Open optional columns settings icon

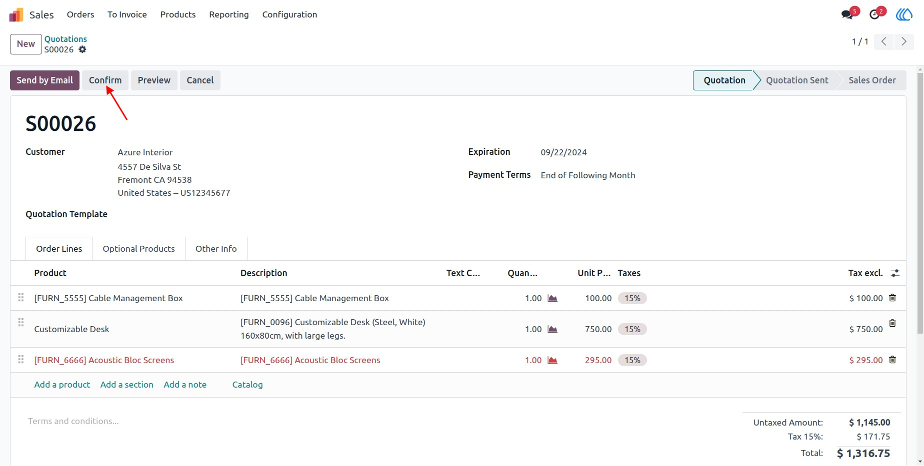(x=895, y=273)
